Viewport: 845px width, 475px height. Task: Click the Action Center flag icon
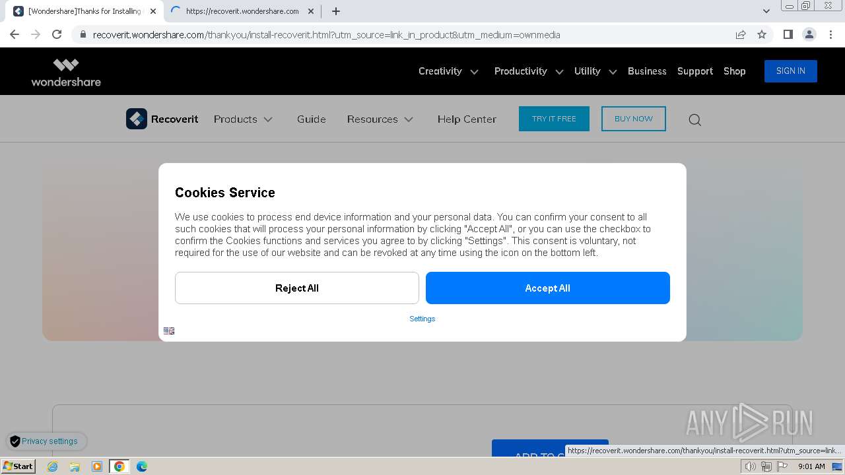pyautogui.click(x=782, y=466)
